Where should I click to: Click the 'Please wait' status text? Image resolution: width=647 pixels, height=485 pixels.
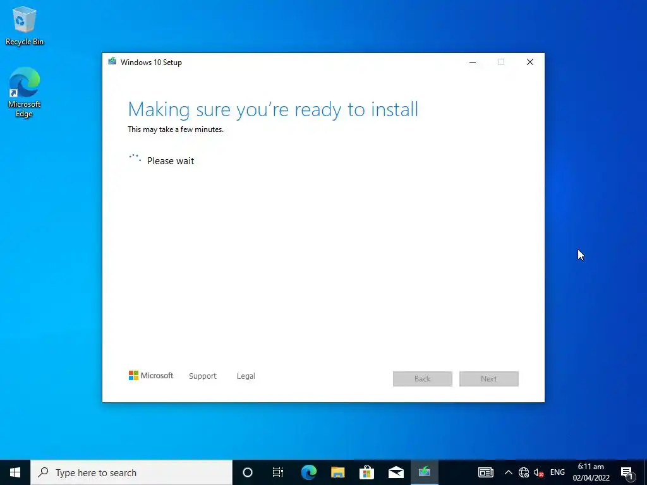coord(171,161)
